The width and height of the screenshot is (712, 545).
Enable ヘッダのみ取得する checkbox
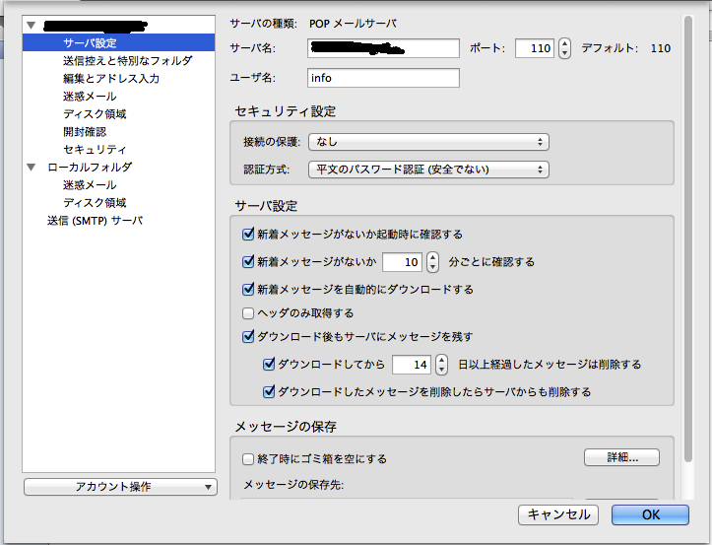tap(249, 313)
